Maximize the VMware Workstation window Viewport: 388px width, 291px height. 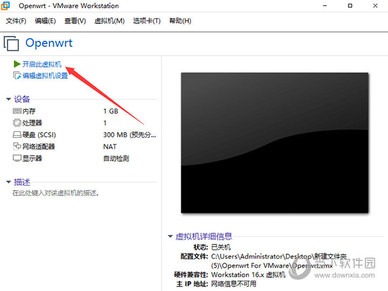(x=350, y=6)
